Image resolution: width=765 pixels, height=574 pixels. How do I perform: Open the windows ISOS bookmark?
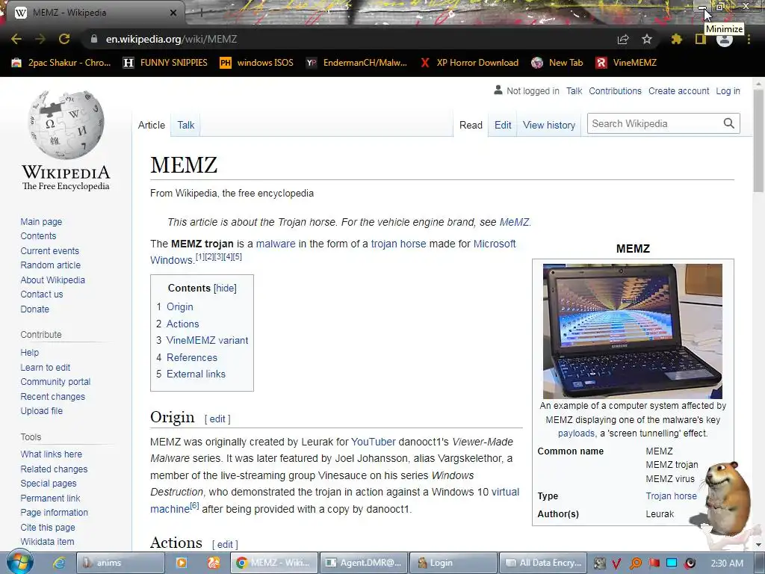pyautogui.click(x=257, y=63)
